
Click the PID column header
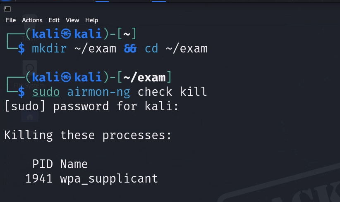(x=43, y=164)
